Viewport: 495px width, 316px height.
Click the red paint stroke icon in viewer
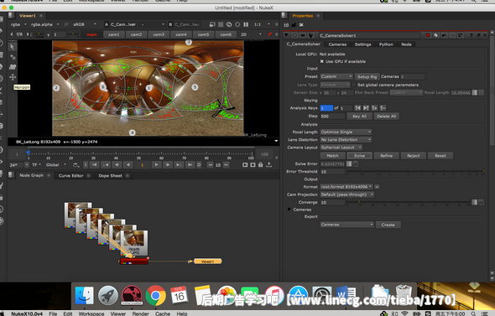coord(269,34)
